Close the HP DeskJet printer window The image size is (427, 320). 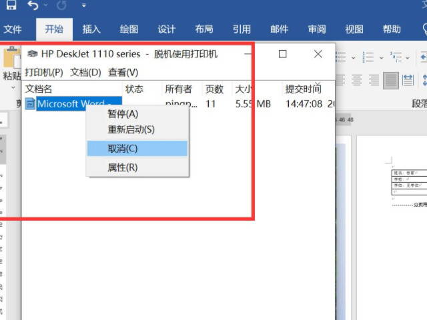pos(318,54)
